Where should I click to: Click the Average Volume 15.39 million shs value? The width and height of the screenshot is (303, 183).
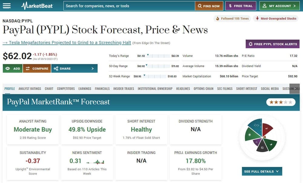coord(226,66)
